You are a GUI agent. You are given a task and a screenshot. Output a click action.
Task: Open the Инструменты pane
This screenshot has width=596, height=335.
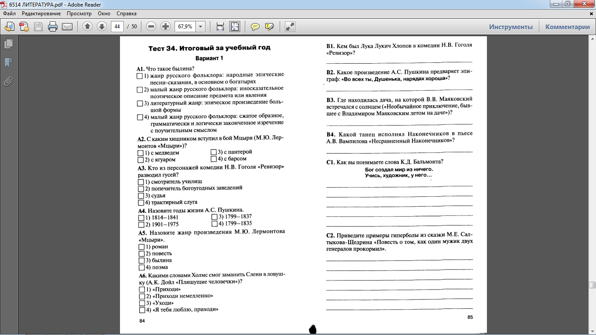pyautogui.click(x=510, y=27)
